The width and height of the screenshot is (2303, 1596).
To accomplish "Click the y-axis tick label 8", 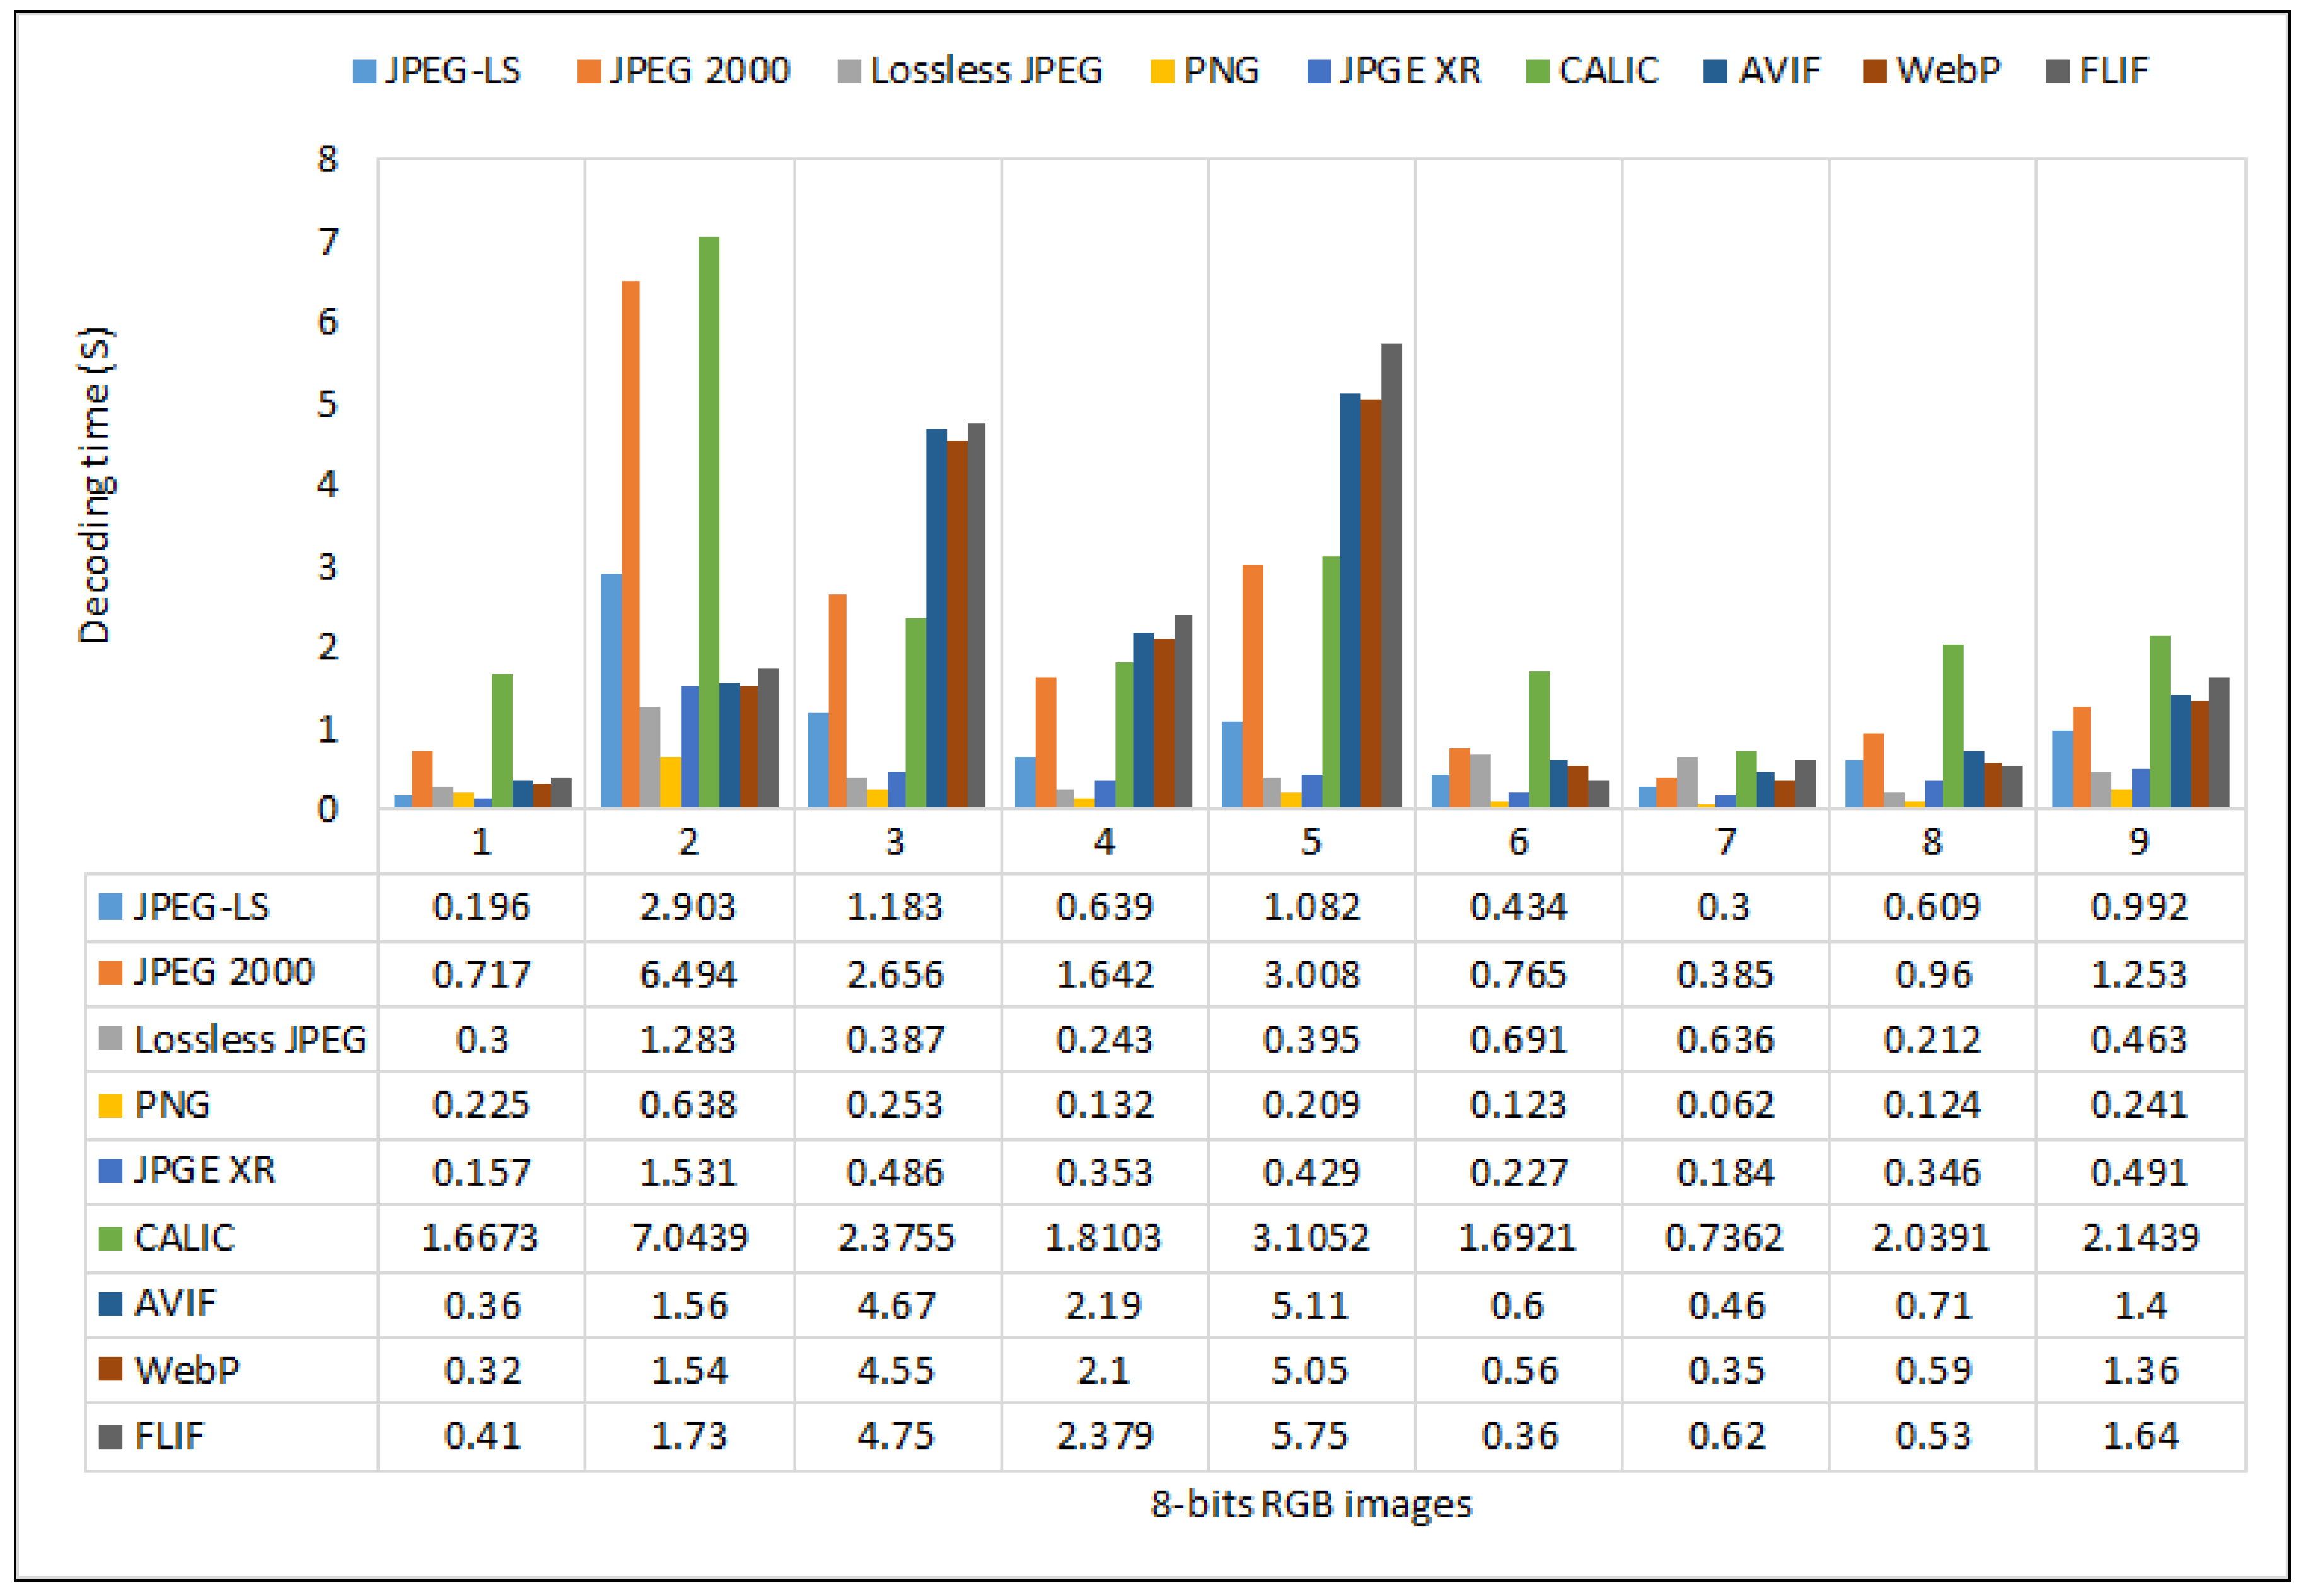I will [328, 159].
